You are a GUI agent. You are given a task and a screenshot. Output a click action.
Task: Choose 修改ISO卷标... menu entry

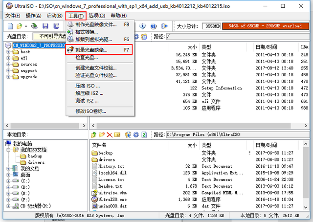(x=100, y=111)
